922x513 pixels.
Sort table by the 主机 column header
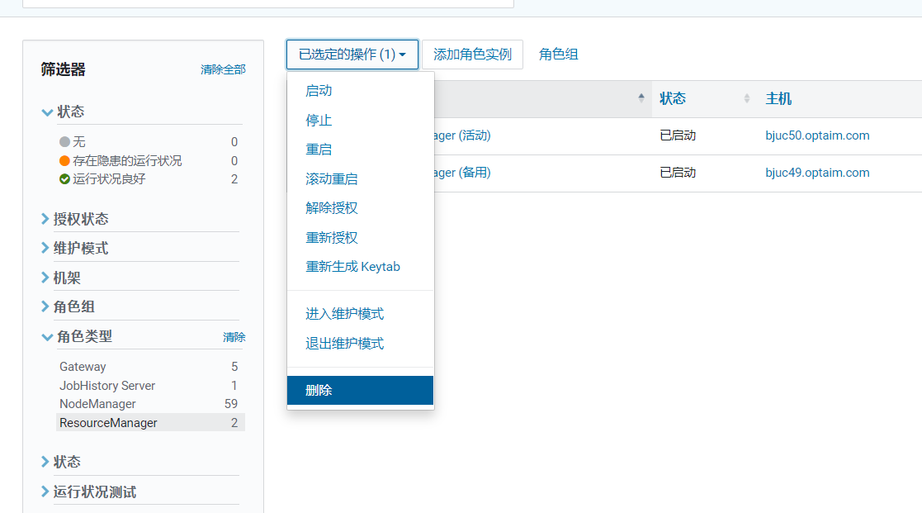coord(778,98)
